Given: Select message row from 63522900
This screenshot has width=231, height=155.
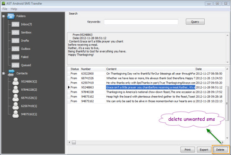Looking at the screenshot, I should coord(146,74).
